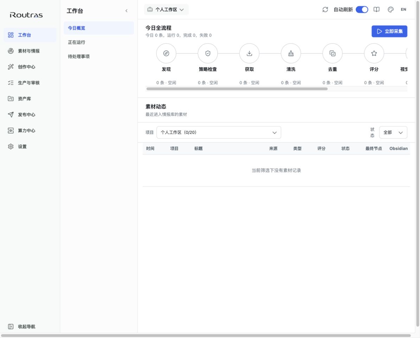Image resolution: width=420 pixels, height=338 pixels.
Task: Click the 最终节点 column header
Action: [x=374, y=148]
